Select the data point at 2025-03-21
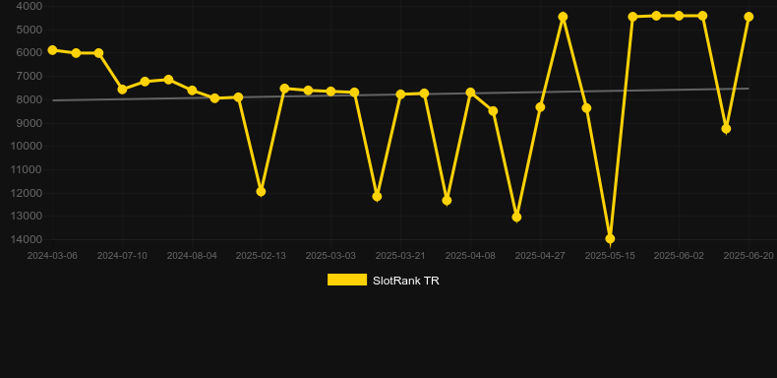The image size is (777, 378). coord(401,94)
